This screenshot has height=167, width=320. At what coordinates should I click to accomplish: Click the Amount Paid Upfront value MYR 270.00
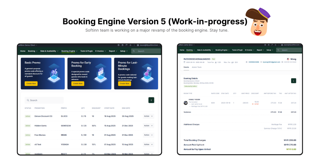point(290,145)
